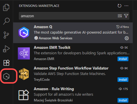Viewport: 137px width, 104px height.
Task: Click the amazon search input field
Action: tap(68, 16)
